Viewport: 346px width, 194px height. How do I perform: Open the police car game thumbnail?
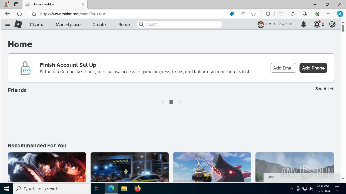[x=129, y=167]
